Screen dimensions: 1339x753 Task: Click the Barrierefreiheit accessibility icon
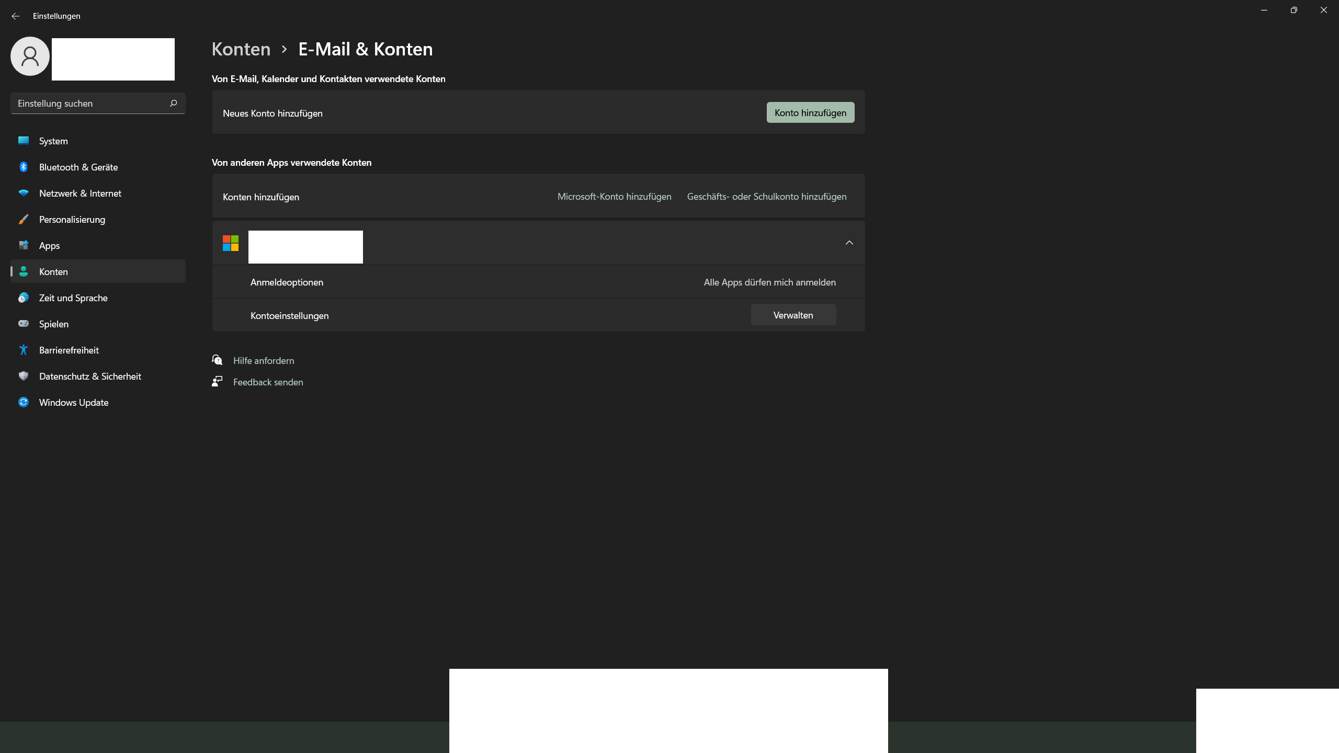(x=24, y=350)
